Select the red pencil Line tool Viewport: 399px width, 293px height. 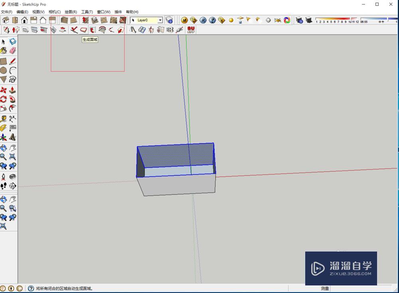12,61
